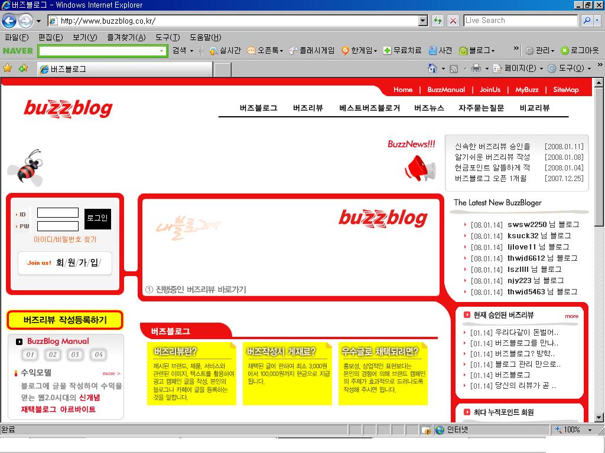Screen dimensions: 605x453
Task: Click the red megaphone BuzzNews icon
Action: click(x=420, y=168)
